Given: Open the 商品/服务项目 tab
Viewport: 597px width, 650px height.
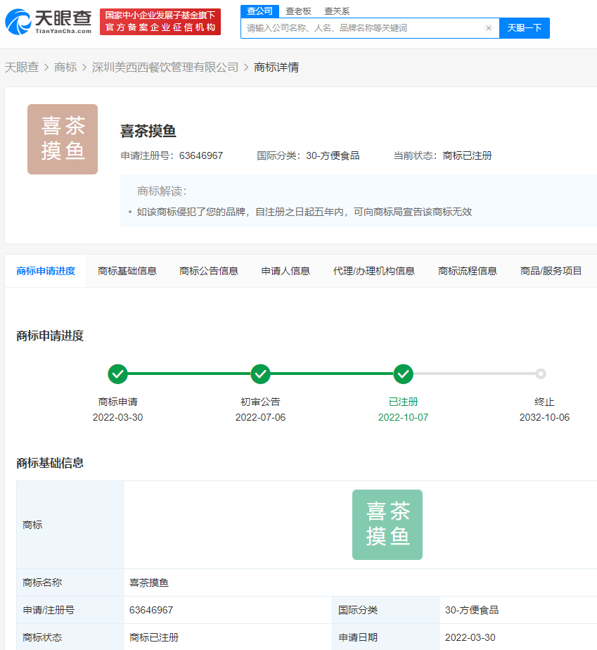Looking at the screenshot, I should click(x=550, y=270).
